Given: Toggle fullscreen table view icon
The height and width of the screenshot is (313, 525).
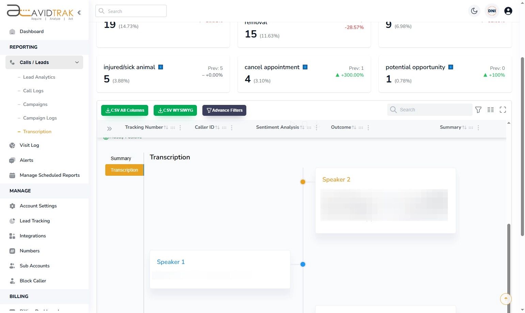Looking at the screenshot, I should (503, 110).
